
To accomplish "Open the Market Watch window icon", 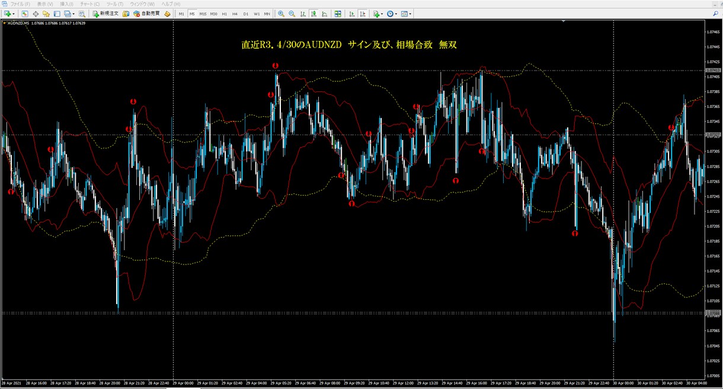I will pyautogui.click(x=25, y=13).
